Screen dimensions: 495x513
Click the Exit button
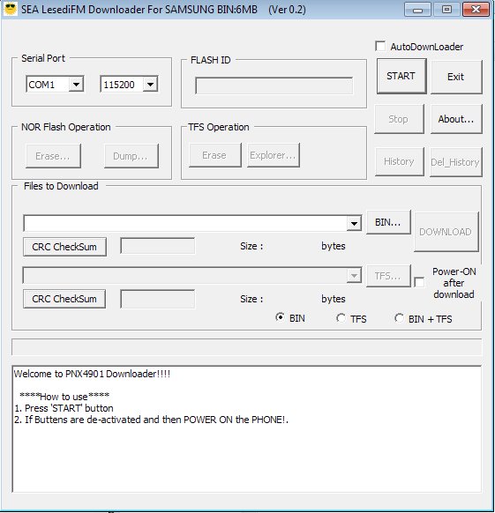click(x=456, y=77)
